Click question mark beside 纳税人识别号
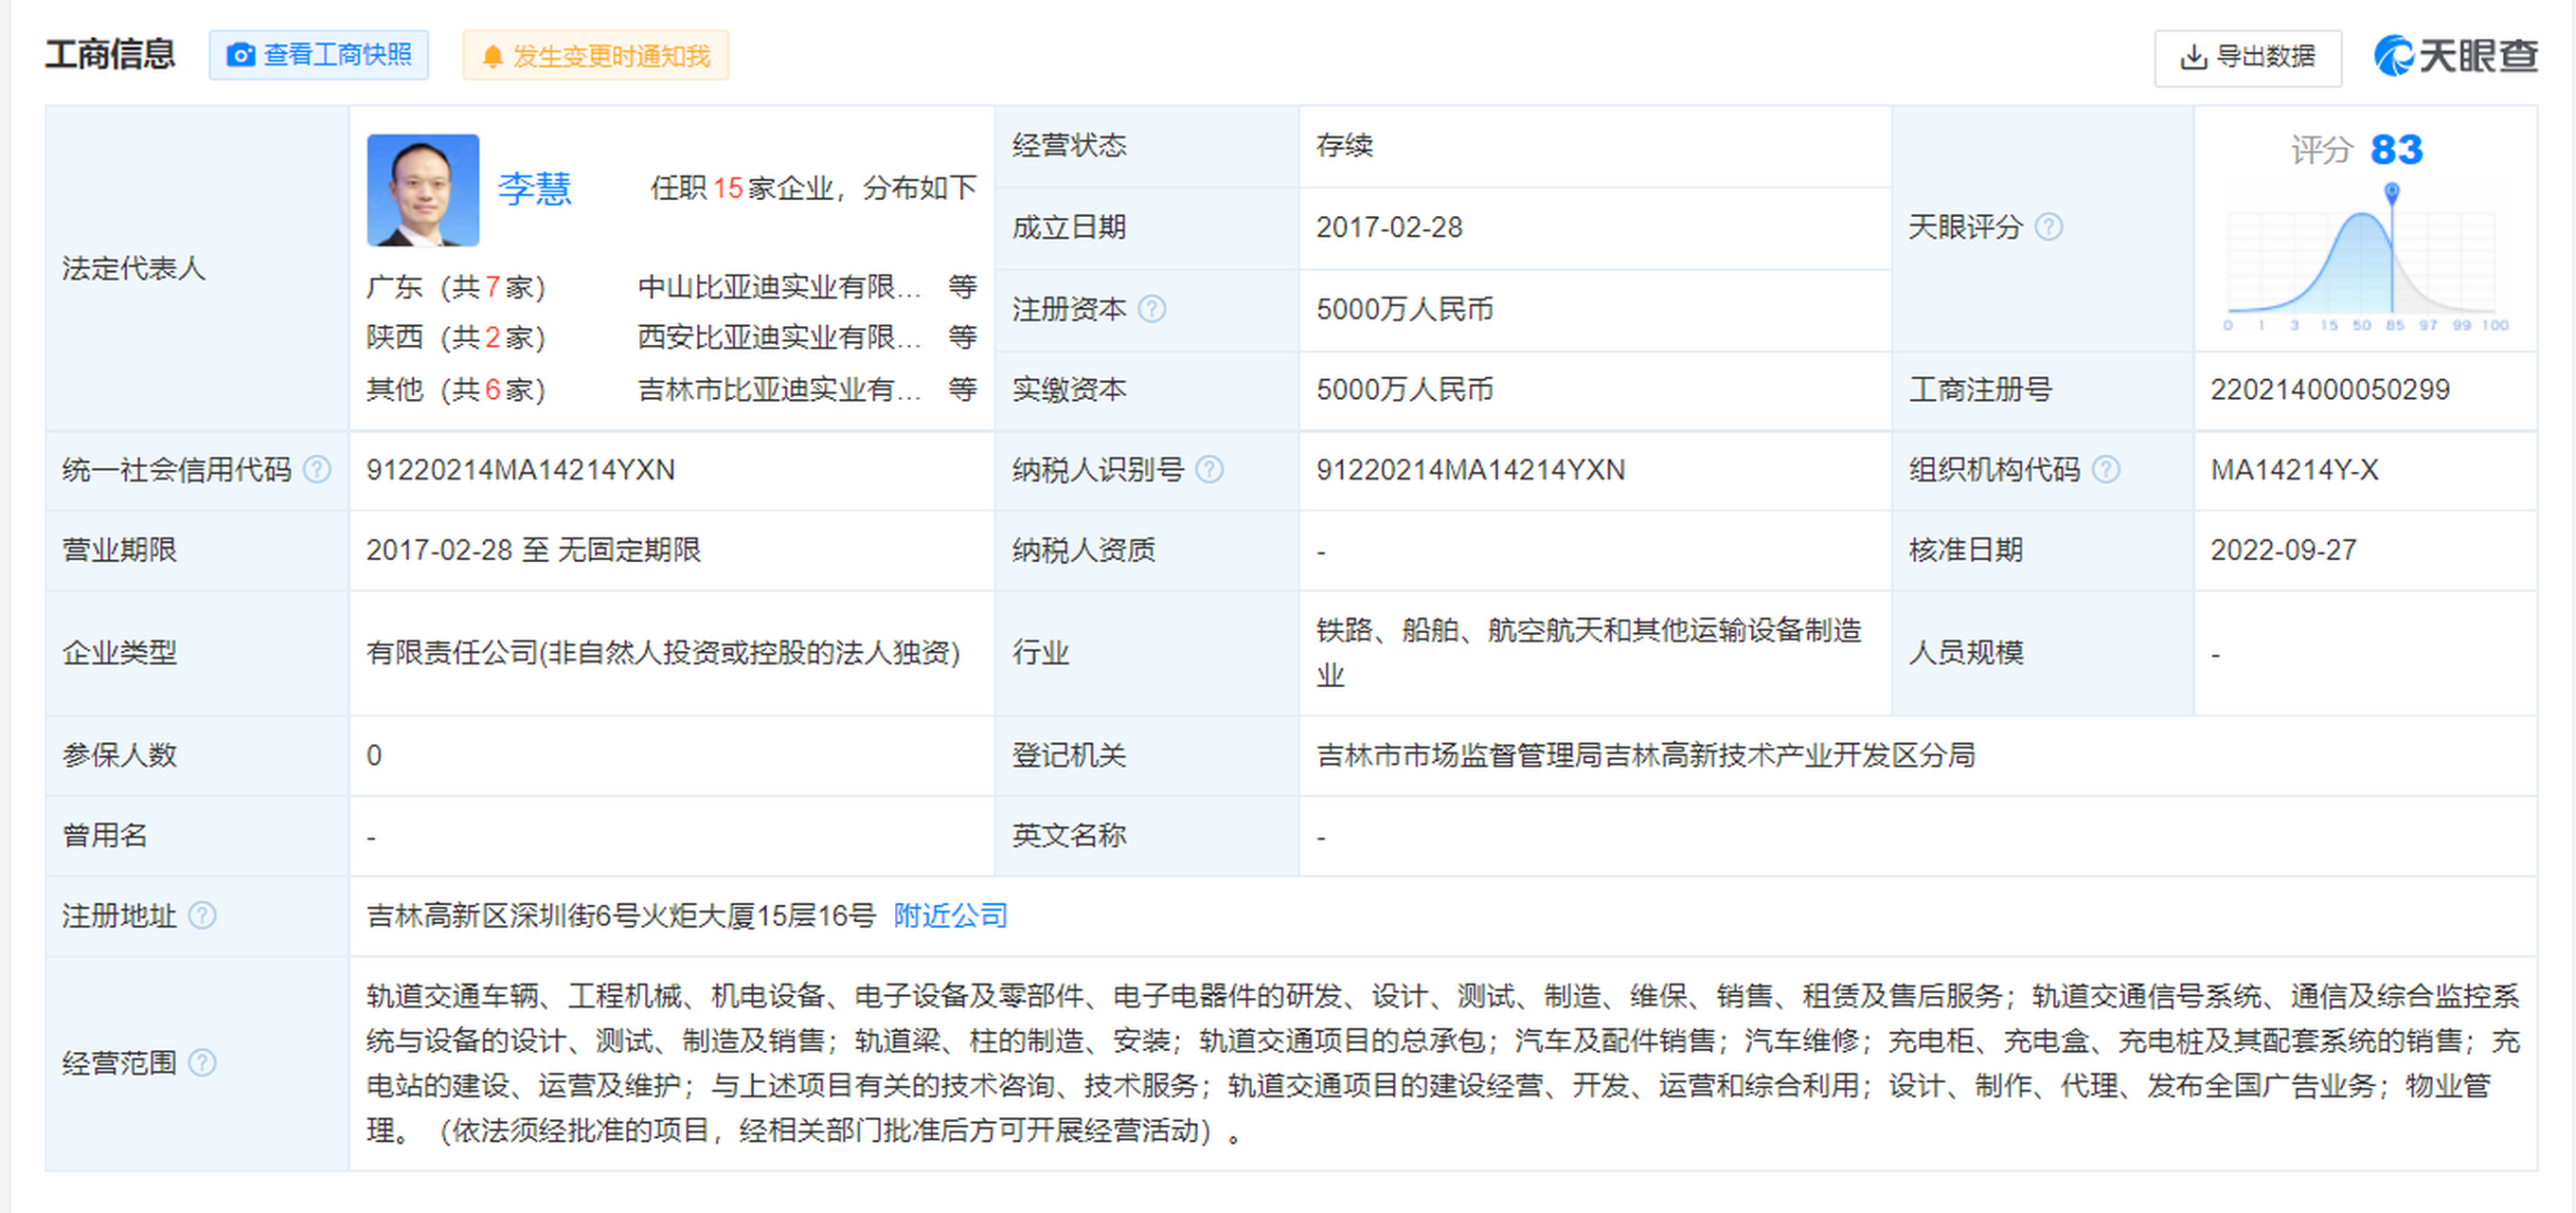This screenshot has width=2576, height=1213. pos(1211,468)
